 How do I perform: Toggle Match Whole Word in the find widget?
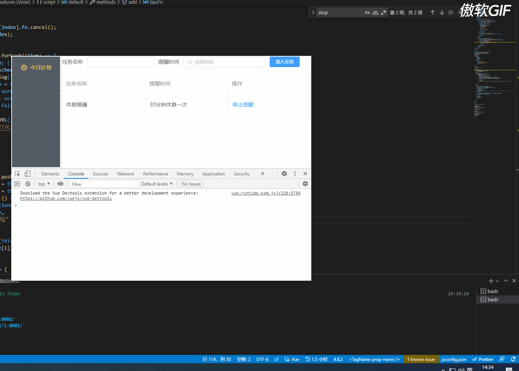point(375,12)
